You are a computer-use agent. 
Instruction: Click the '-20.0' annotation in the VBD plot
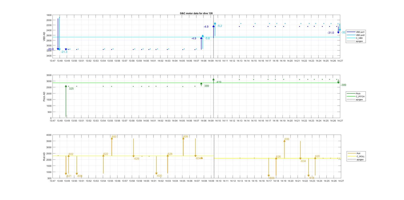pyautogui.click(x=51, y=49)
